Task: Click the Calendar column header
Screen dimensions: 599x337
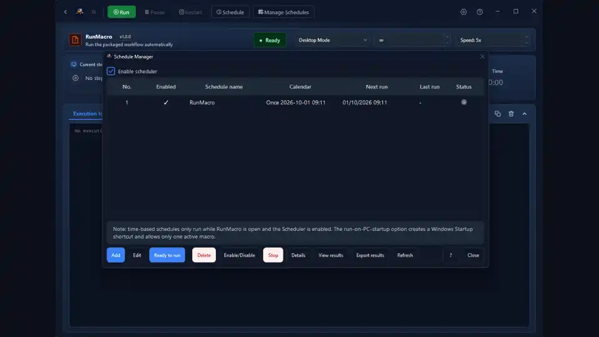Action: pyautogui.click(x=300, y=87)
